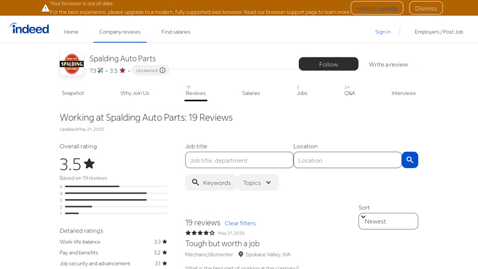478x269 pixels.
Task: Open the Spalding Auto Parts company logo
Action: tap(72, 64)
